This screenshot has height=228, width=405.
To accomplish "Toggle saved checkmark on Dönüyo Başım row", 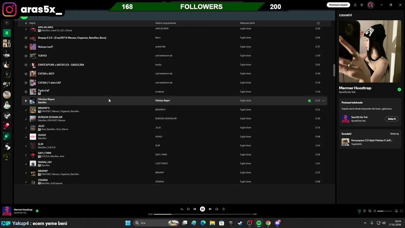I will click(309, 101).
